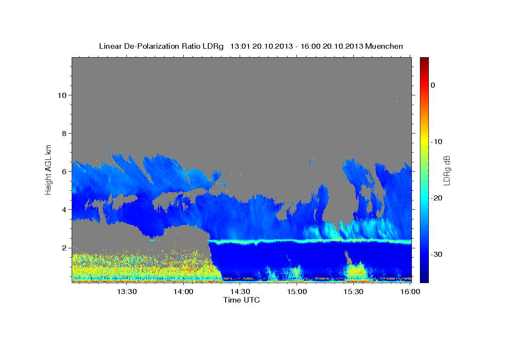Click the colorbar value 0
This screenshot has width=509, height=339.
click(x=433, y=85)
